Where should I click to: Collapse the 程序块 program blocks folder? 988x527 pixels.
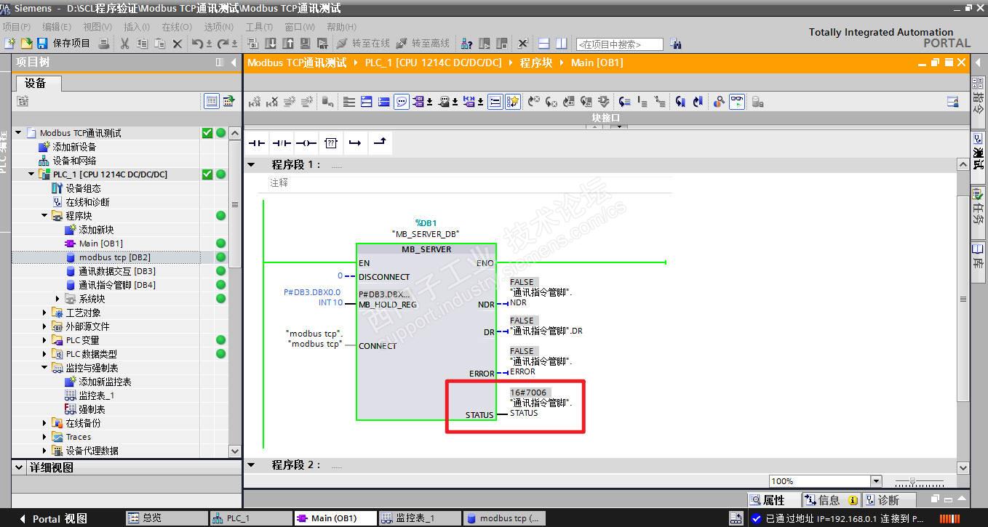44,216
